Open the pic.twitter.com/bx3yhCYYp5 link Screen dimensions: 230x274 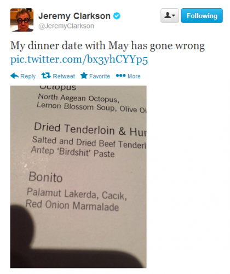79,60
